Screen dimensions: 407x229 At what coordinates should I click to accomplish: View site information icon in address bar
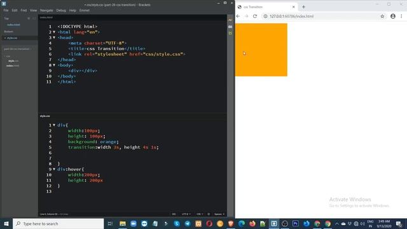(265, 16)
